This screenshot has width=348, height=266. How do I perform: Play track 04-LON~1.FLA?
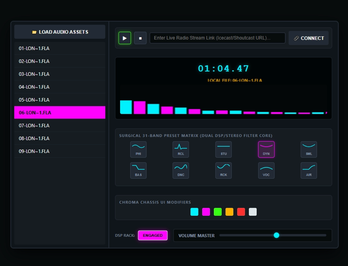click(x=60, y=87)
